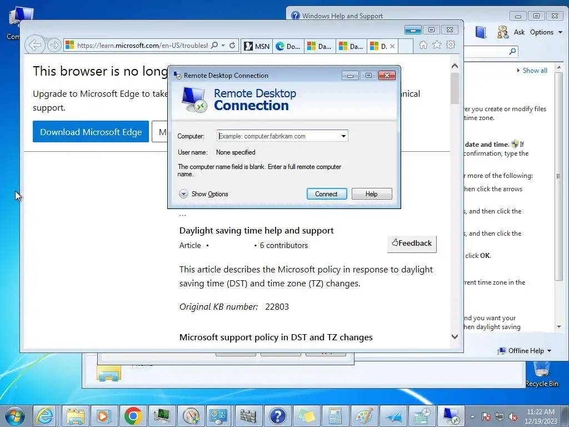The height and width of the screenshot is (427, 569).
Task: Open the Computer dropdown arrow in Remote Desktop
Action: (343, 136)
